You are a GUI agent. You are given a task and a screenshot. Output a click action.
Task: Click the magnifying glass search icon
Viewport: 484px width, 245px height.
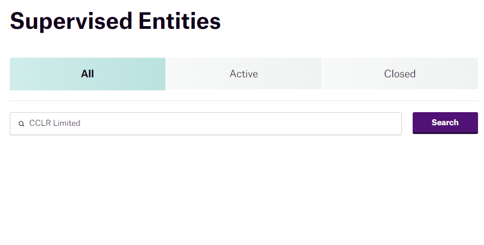(21, 124)
